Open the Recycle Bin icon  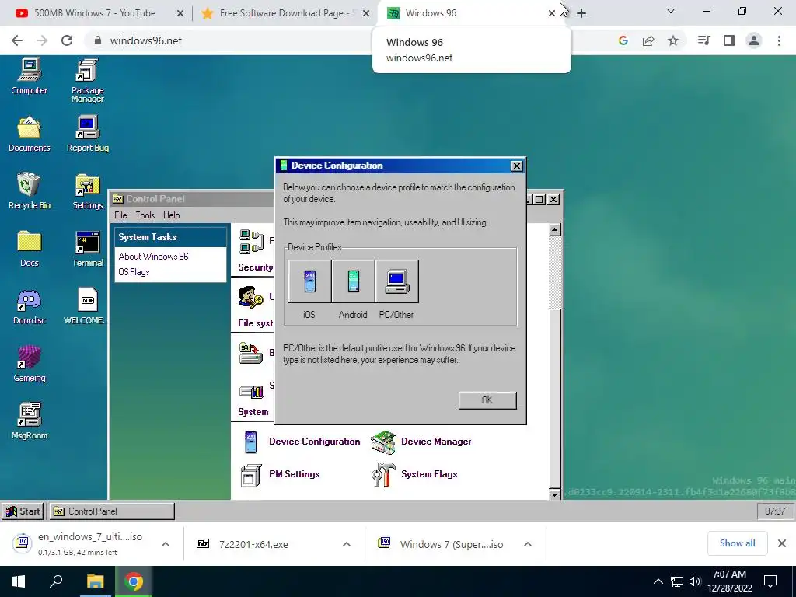tap(29, 191)
